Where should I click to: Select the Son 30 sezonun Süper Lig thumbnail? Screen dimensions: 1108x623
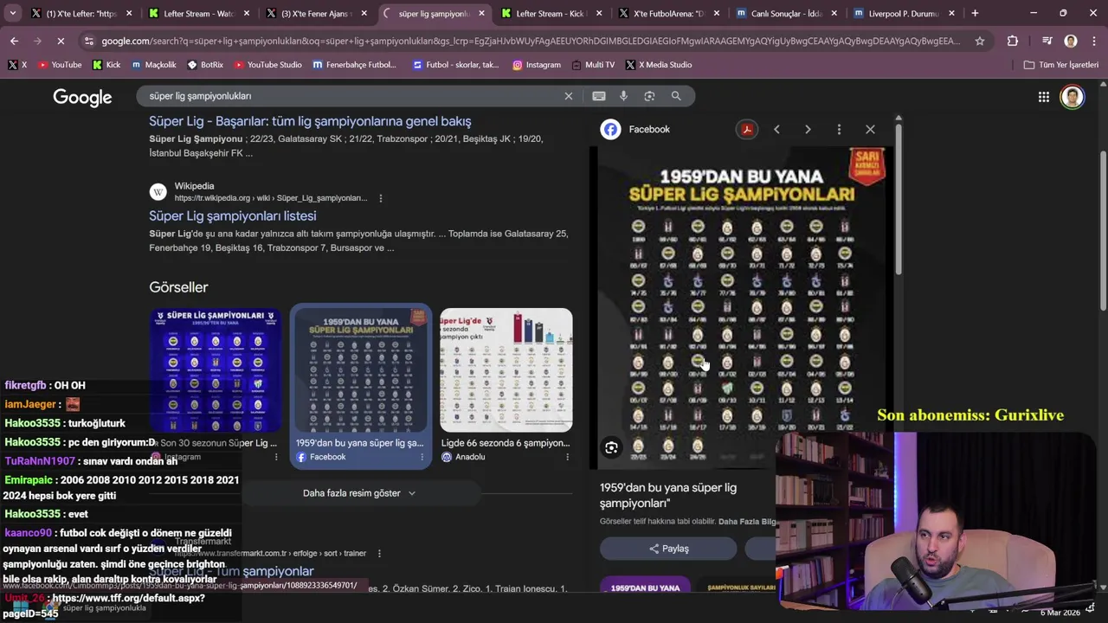pos(216,369)
